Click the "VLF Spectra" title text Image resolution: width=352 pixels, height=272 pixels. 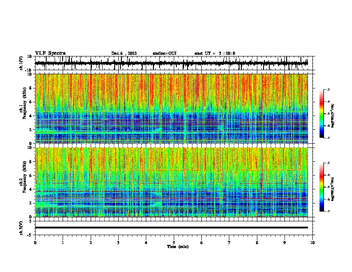(50, 53)
